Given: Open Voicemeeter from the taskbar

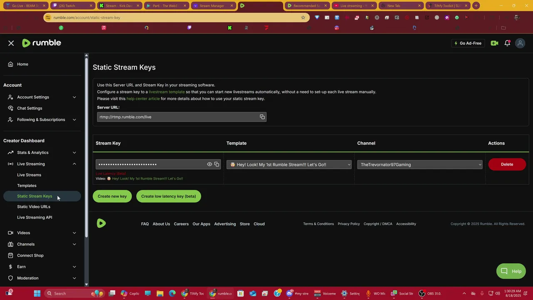Looking at the screenshot, I should 325,293.
